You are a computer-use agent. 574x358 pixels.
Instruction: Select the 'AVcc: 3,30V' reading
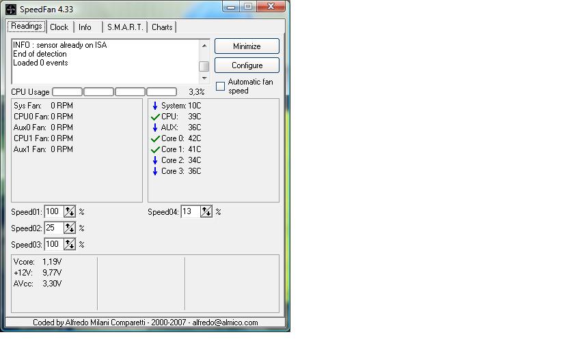(38, 284)
